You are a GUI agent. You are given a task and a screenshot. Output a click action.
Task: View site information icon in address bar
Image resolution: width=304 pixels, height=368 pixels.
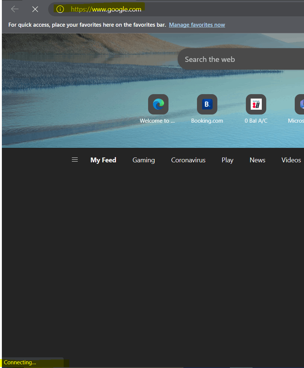(60, 9)
